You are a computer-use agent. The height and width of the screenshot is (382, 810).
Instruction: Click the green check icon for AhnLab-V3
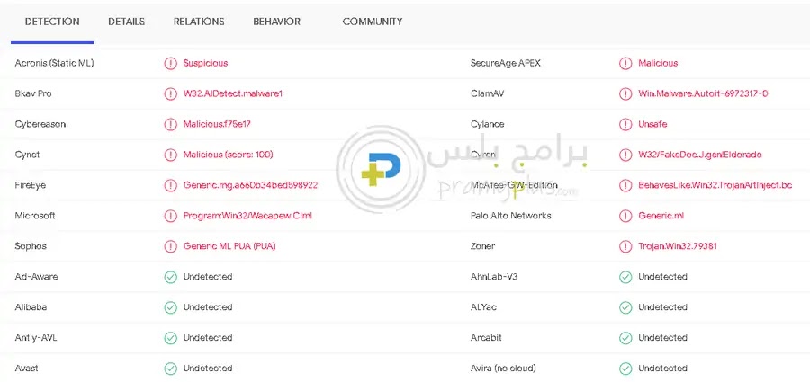625,277
